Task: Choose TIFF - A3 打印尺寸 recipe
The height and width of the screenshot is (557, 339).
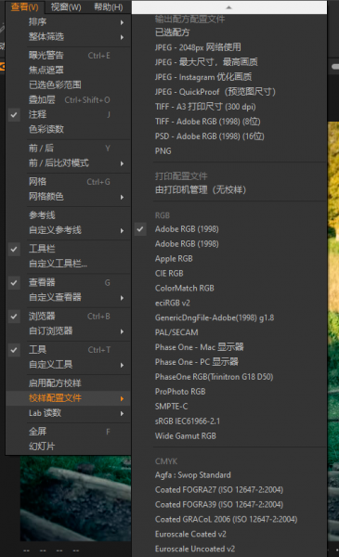Action: tap(229, 107)
